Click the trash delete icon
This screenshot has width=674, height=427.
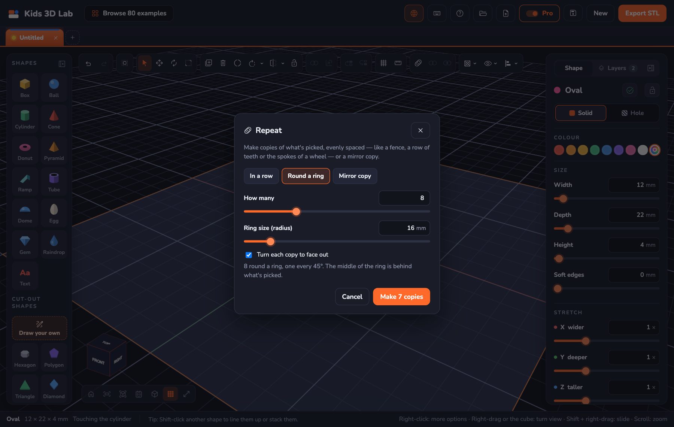click(223, 63)
